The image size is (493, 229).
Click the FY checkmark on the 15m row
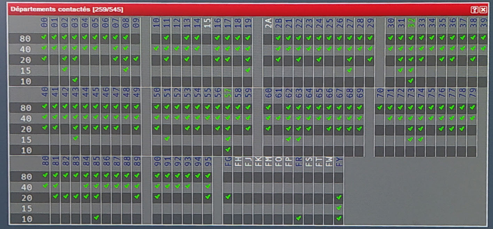(339, 208)
